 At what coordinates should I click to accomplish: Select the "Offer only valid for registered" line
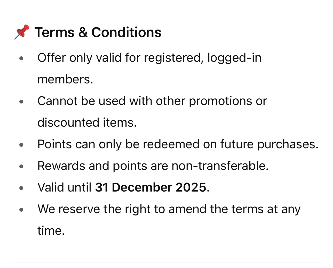(x=149, y=58)
